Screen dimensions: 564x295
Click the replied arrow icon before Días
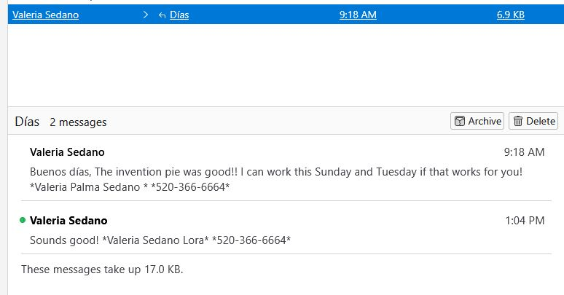(x=162, y=15)
